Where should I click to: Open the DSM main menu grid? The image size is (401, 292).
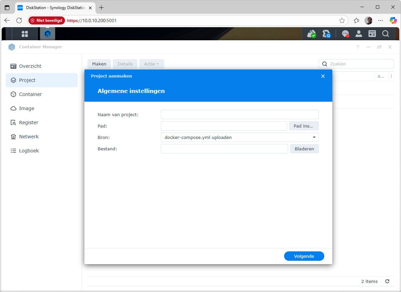point(24,34)
